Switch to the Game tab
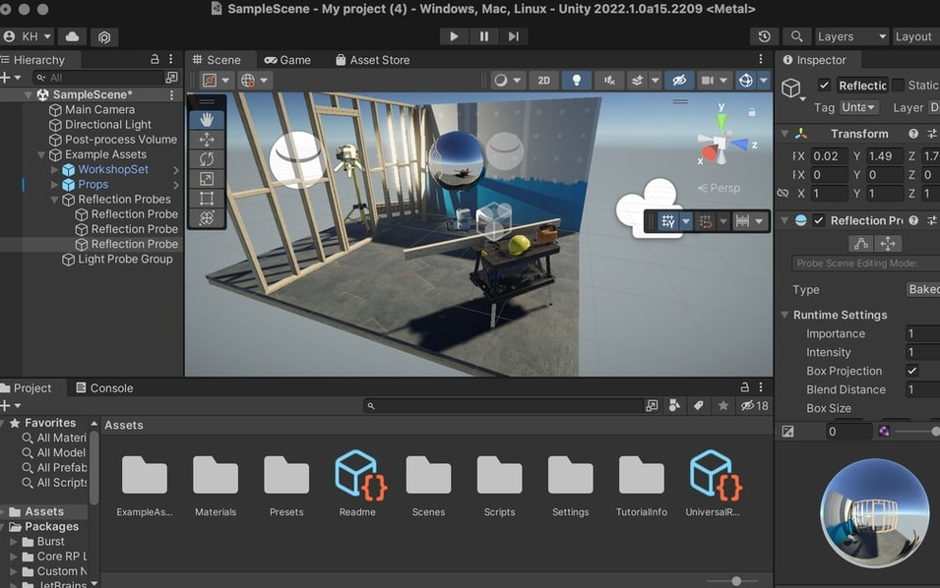Image resolution: width=940 pixels, height=588 pixels. click(x=287, y=59)
